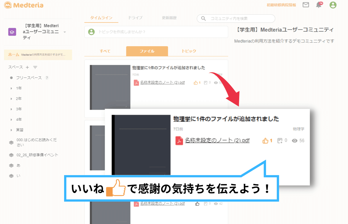Switch to ドライブ tab
The height and width of the screenshot is (224, 348).
(135, 18)
